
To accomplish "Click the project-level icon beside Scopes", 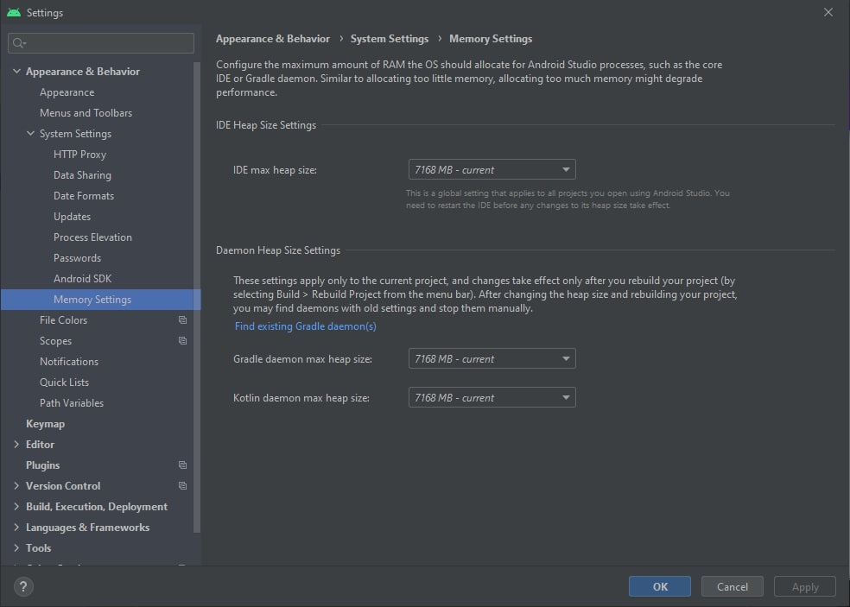I will (182, 340).
